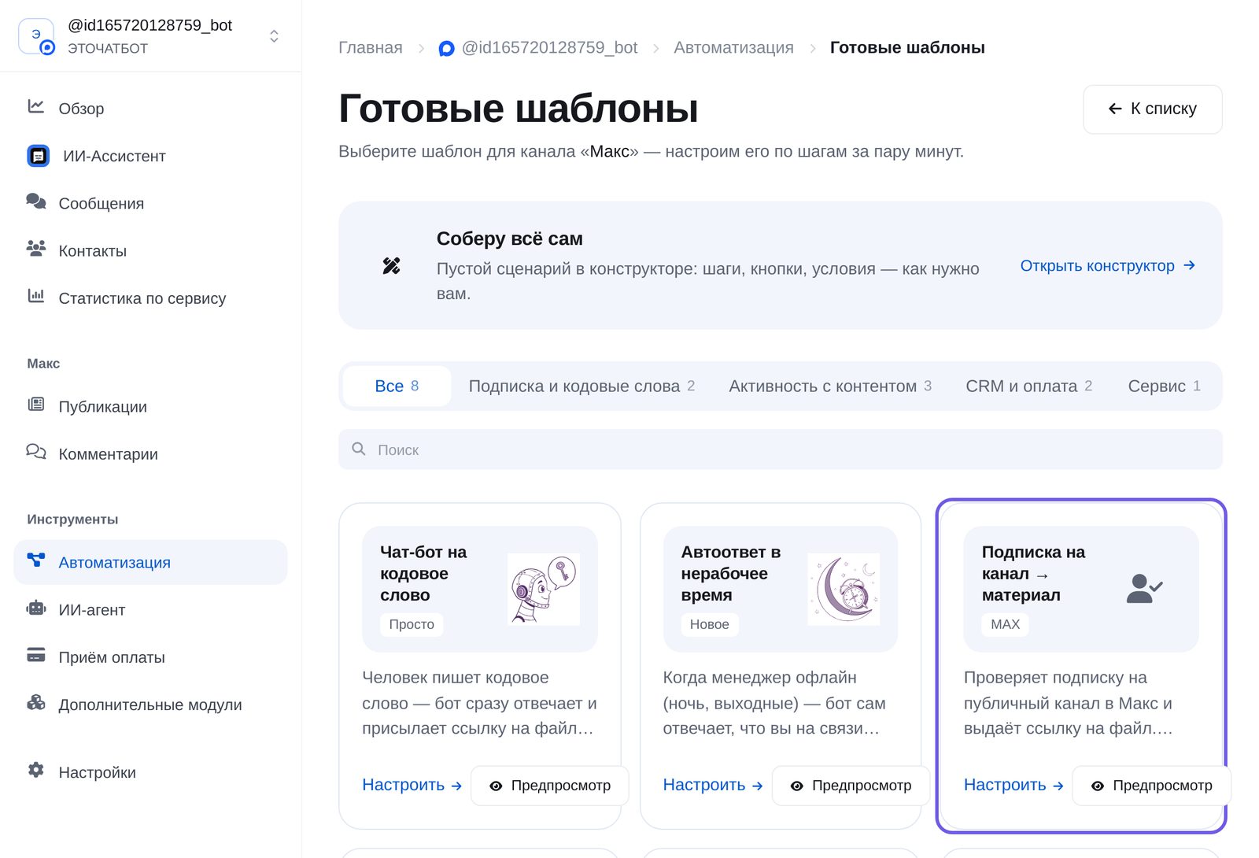Click the constructor tools icon beside Соберу всё сам
This screenshot has width=1259, height=858.
point(391,266)
